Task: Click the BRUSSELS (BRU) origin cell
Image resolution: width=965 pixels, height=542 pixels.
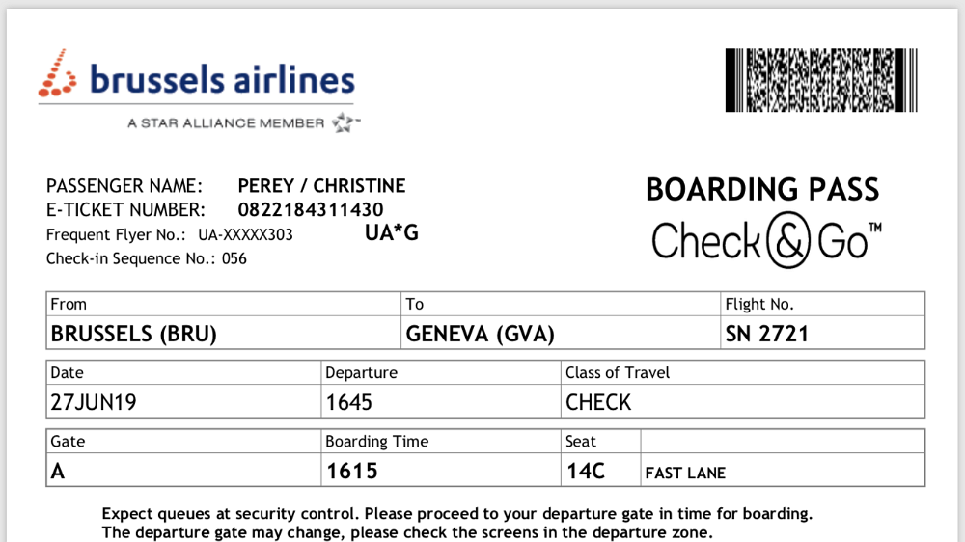Action: [133, 334]
